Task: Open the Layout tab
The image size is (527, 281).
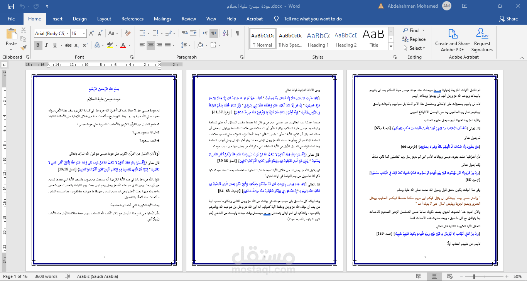Action: (104, 19)
